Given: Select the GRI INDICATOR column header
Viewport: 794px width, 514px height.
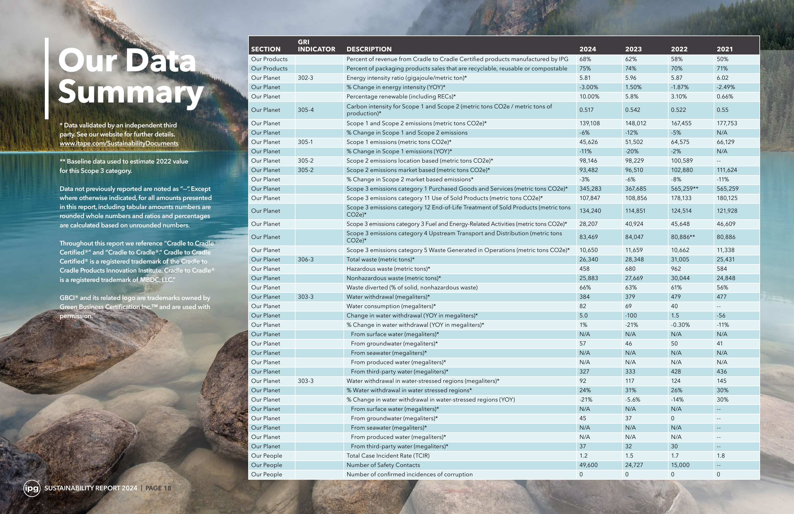Looking at the screenshot, I should (316, 46).
